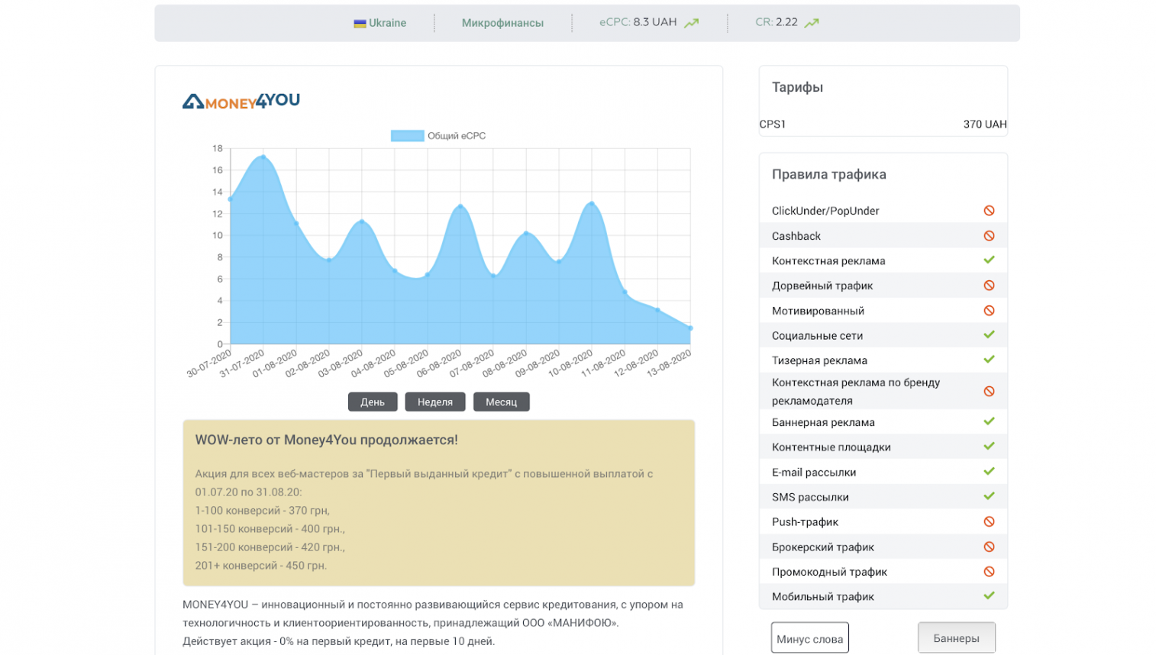Click the green checkmark for Социальные сети
1156x655 pixels.
point(989,335)
